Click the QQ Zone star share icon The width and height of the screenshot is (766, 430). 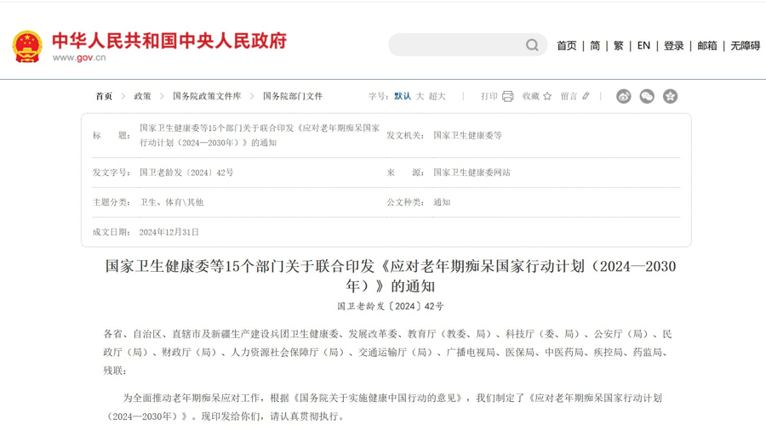point(671,96)
